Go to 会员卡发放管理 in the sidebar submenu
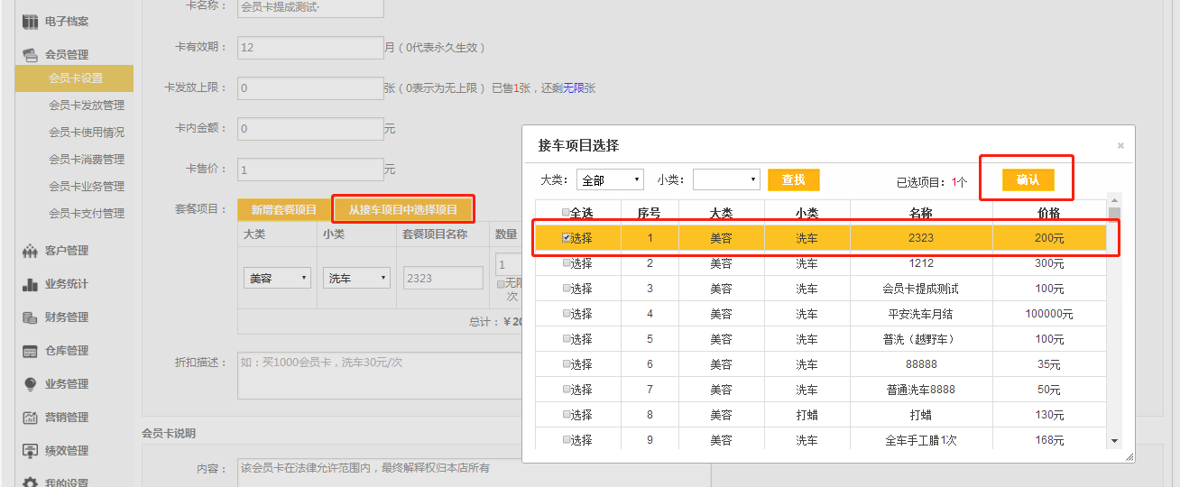The width and height of the screenshot is (1180, 487). (87, 106)
